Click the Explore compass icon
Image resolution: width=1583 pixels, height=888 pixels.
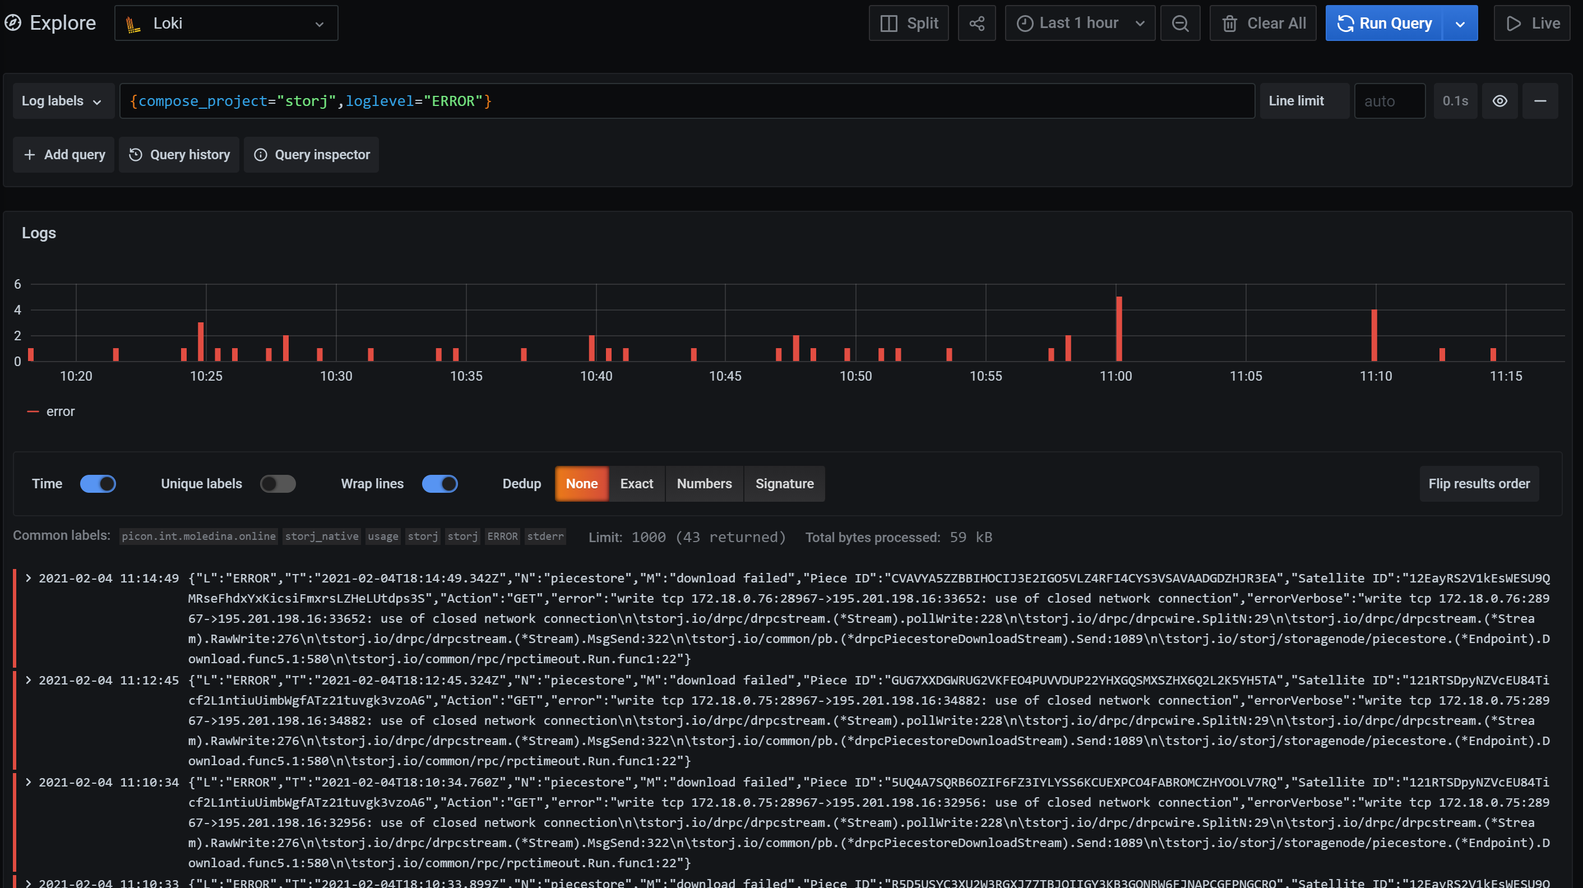pyautogui.click(x=13, y=24)
